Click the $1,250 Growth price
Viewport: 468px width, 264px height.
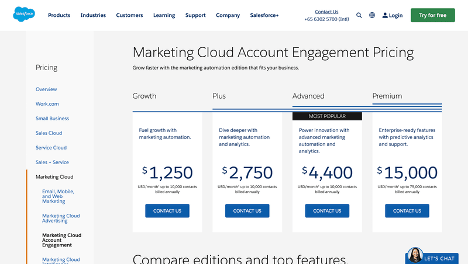[167, 172]
